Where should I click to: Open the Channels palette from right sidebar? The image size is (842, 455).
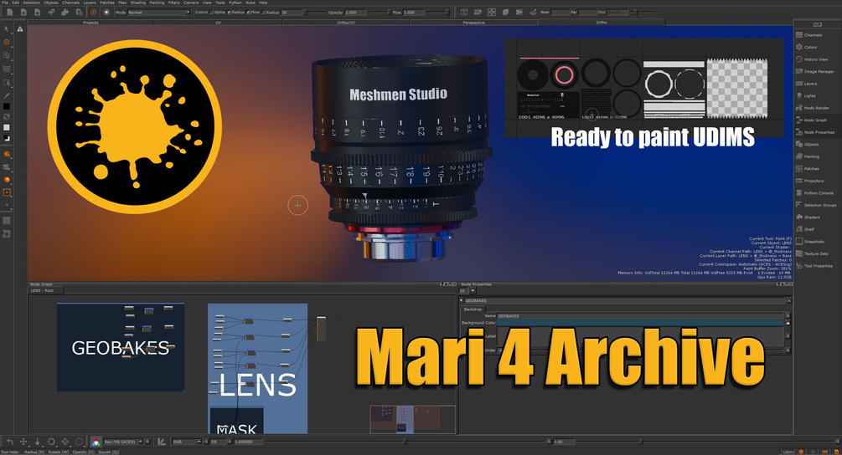point(808,35)
